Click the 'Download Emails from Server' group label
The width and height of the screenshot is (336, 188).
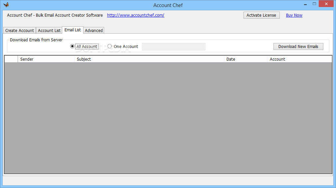click(x=36, y=40)
